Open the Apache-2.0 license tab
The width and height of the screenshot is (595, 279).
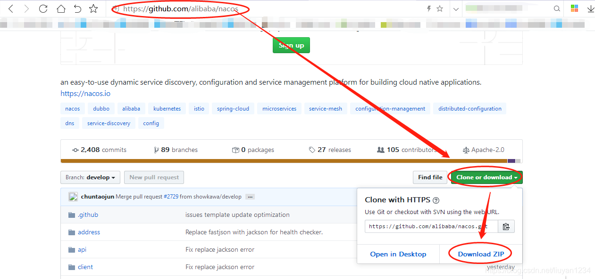pos(484,150)
